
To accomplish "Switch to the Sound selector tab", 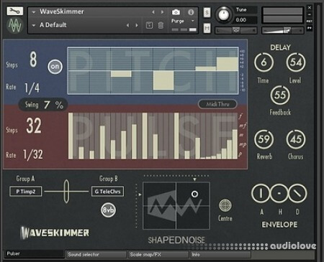I will tap(96, 255).
